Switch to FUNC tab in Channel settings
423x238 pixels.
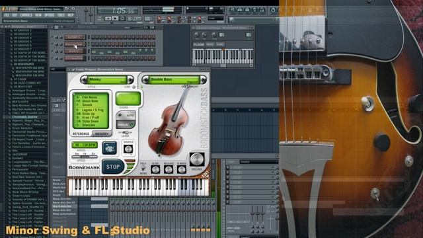[x=219, y=44]
